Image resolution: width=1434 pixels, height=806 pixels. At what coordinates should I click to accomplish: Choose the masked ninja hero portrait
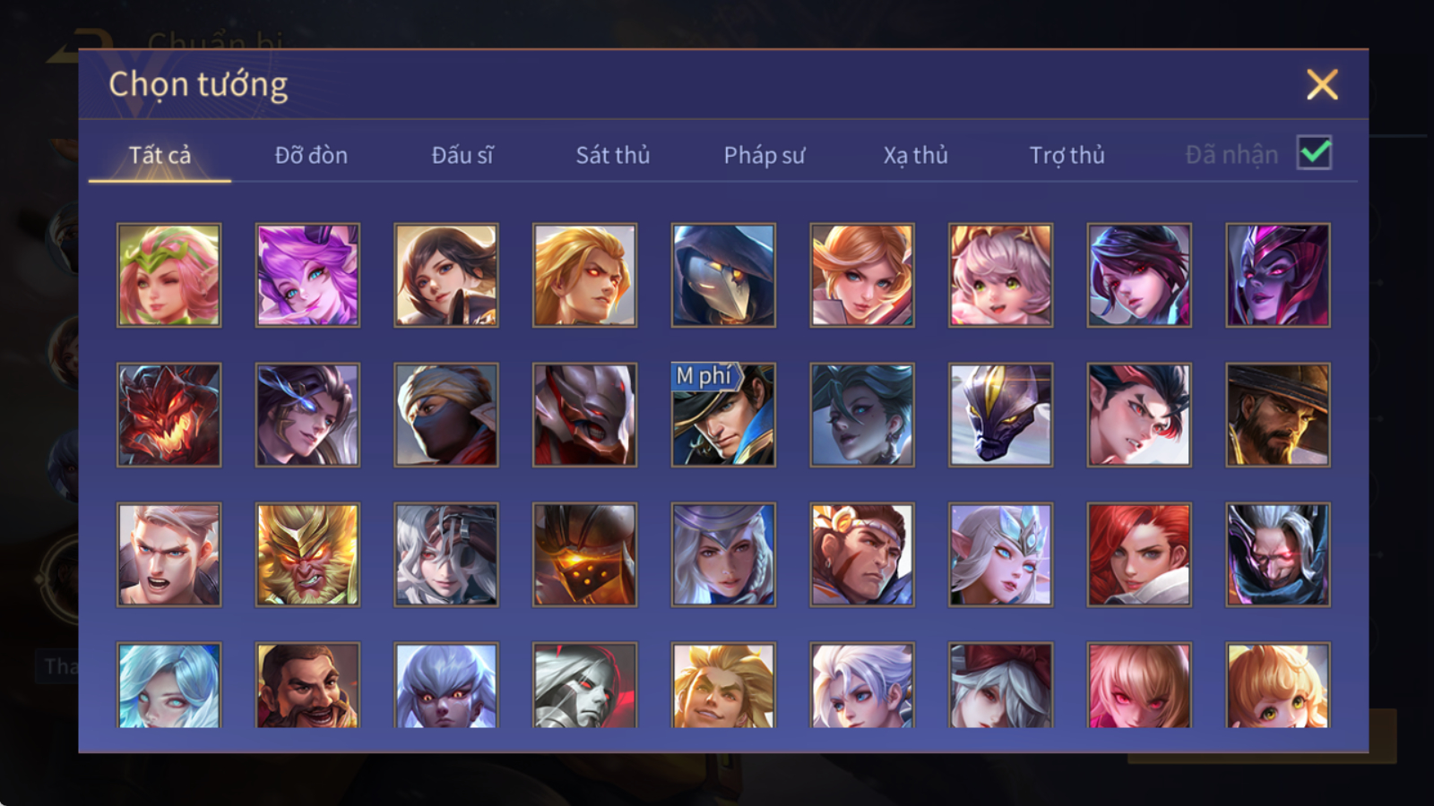click(446, 415)
